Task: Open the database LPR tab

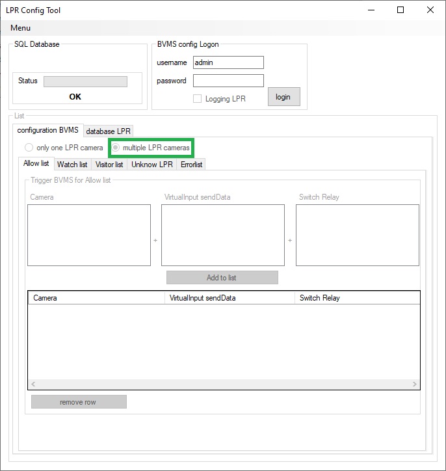Action: (109, 131)
